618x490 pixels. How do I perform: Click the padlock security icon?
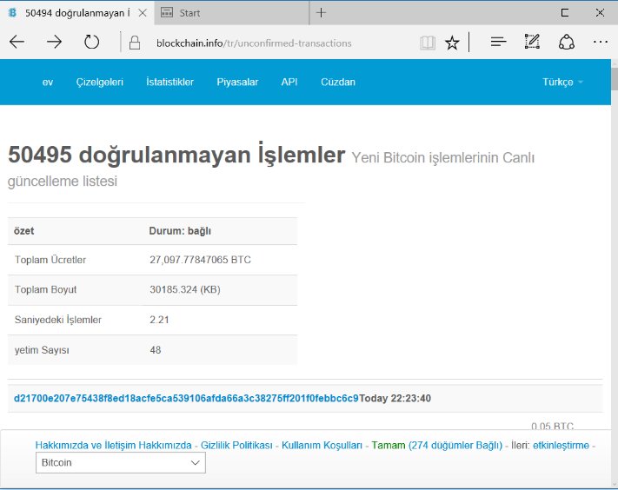click(x=135, y=43)
